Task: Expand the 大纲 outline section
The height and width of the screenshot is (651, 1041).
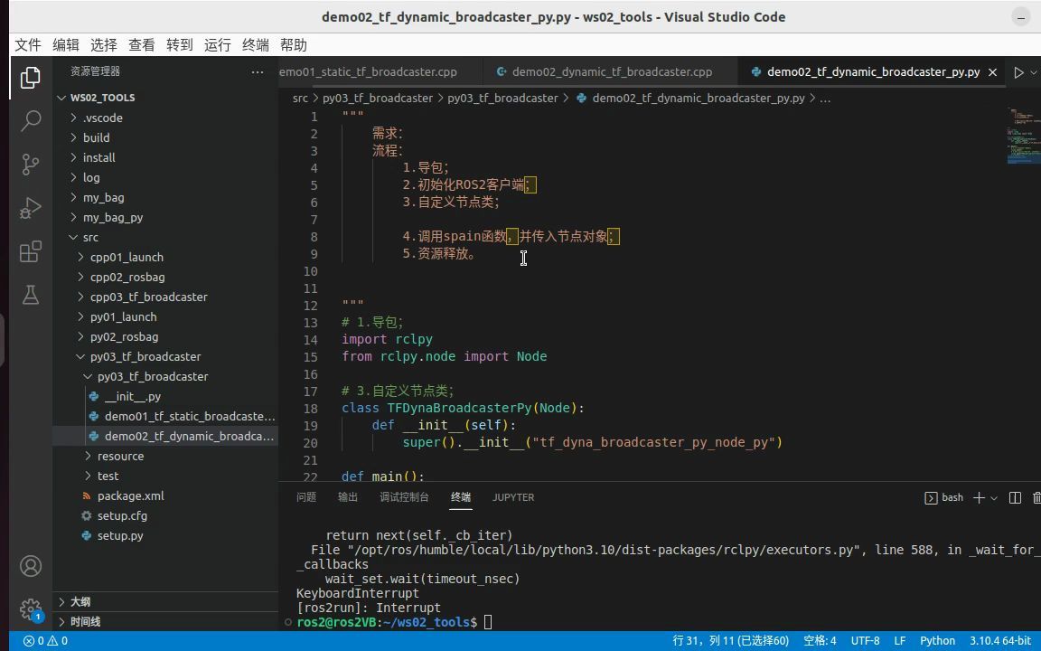Action: pos(80,601)
